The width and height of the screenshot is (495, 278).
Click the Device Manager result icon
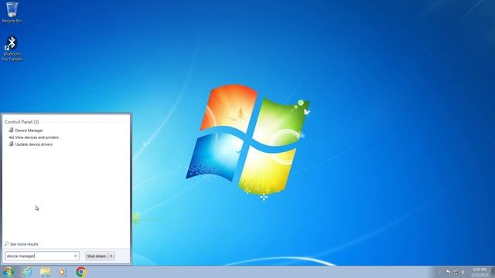click(x=12, y=131)
